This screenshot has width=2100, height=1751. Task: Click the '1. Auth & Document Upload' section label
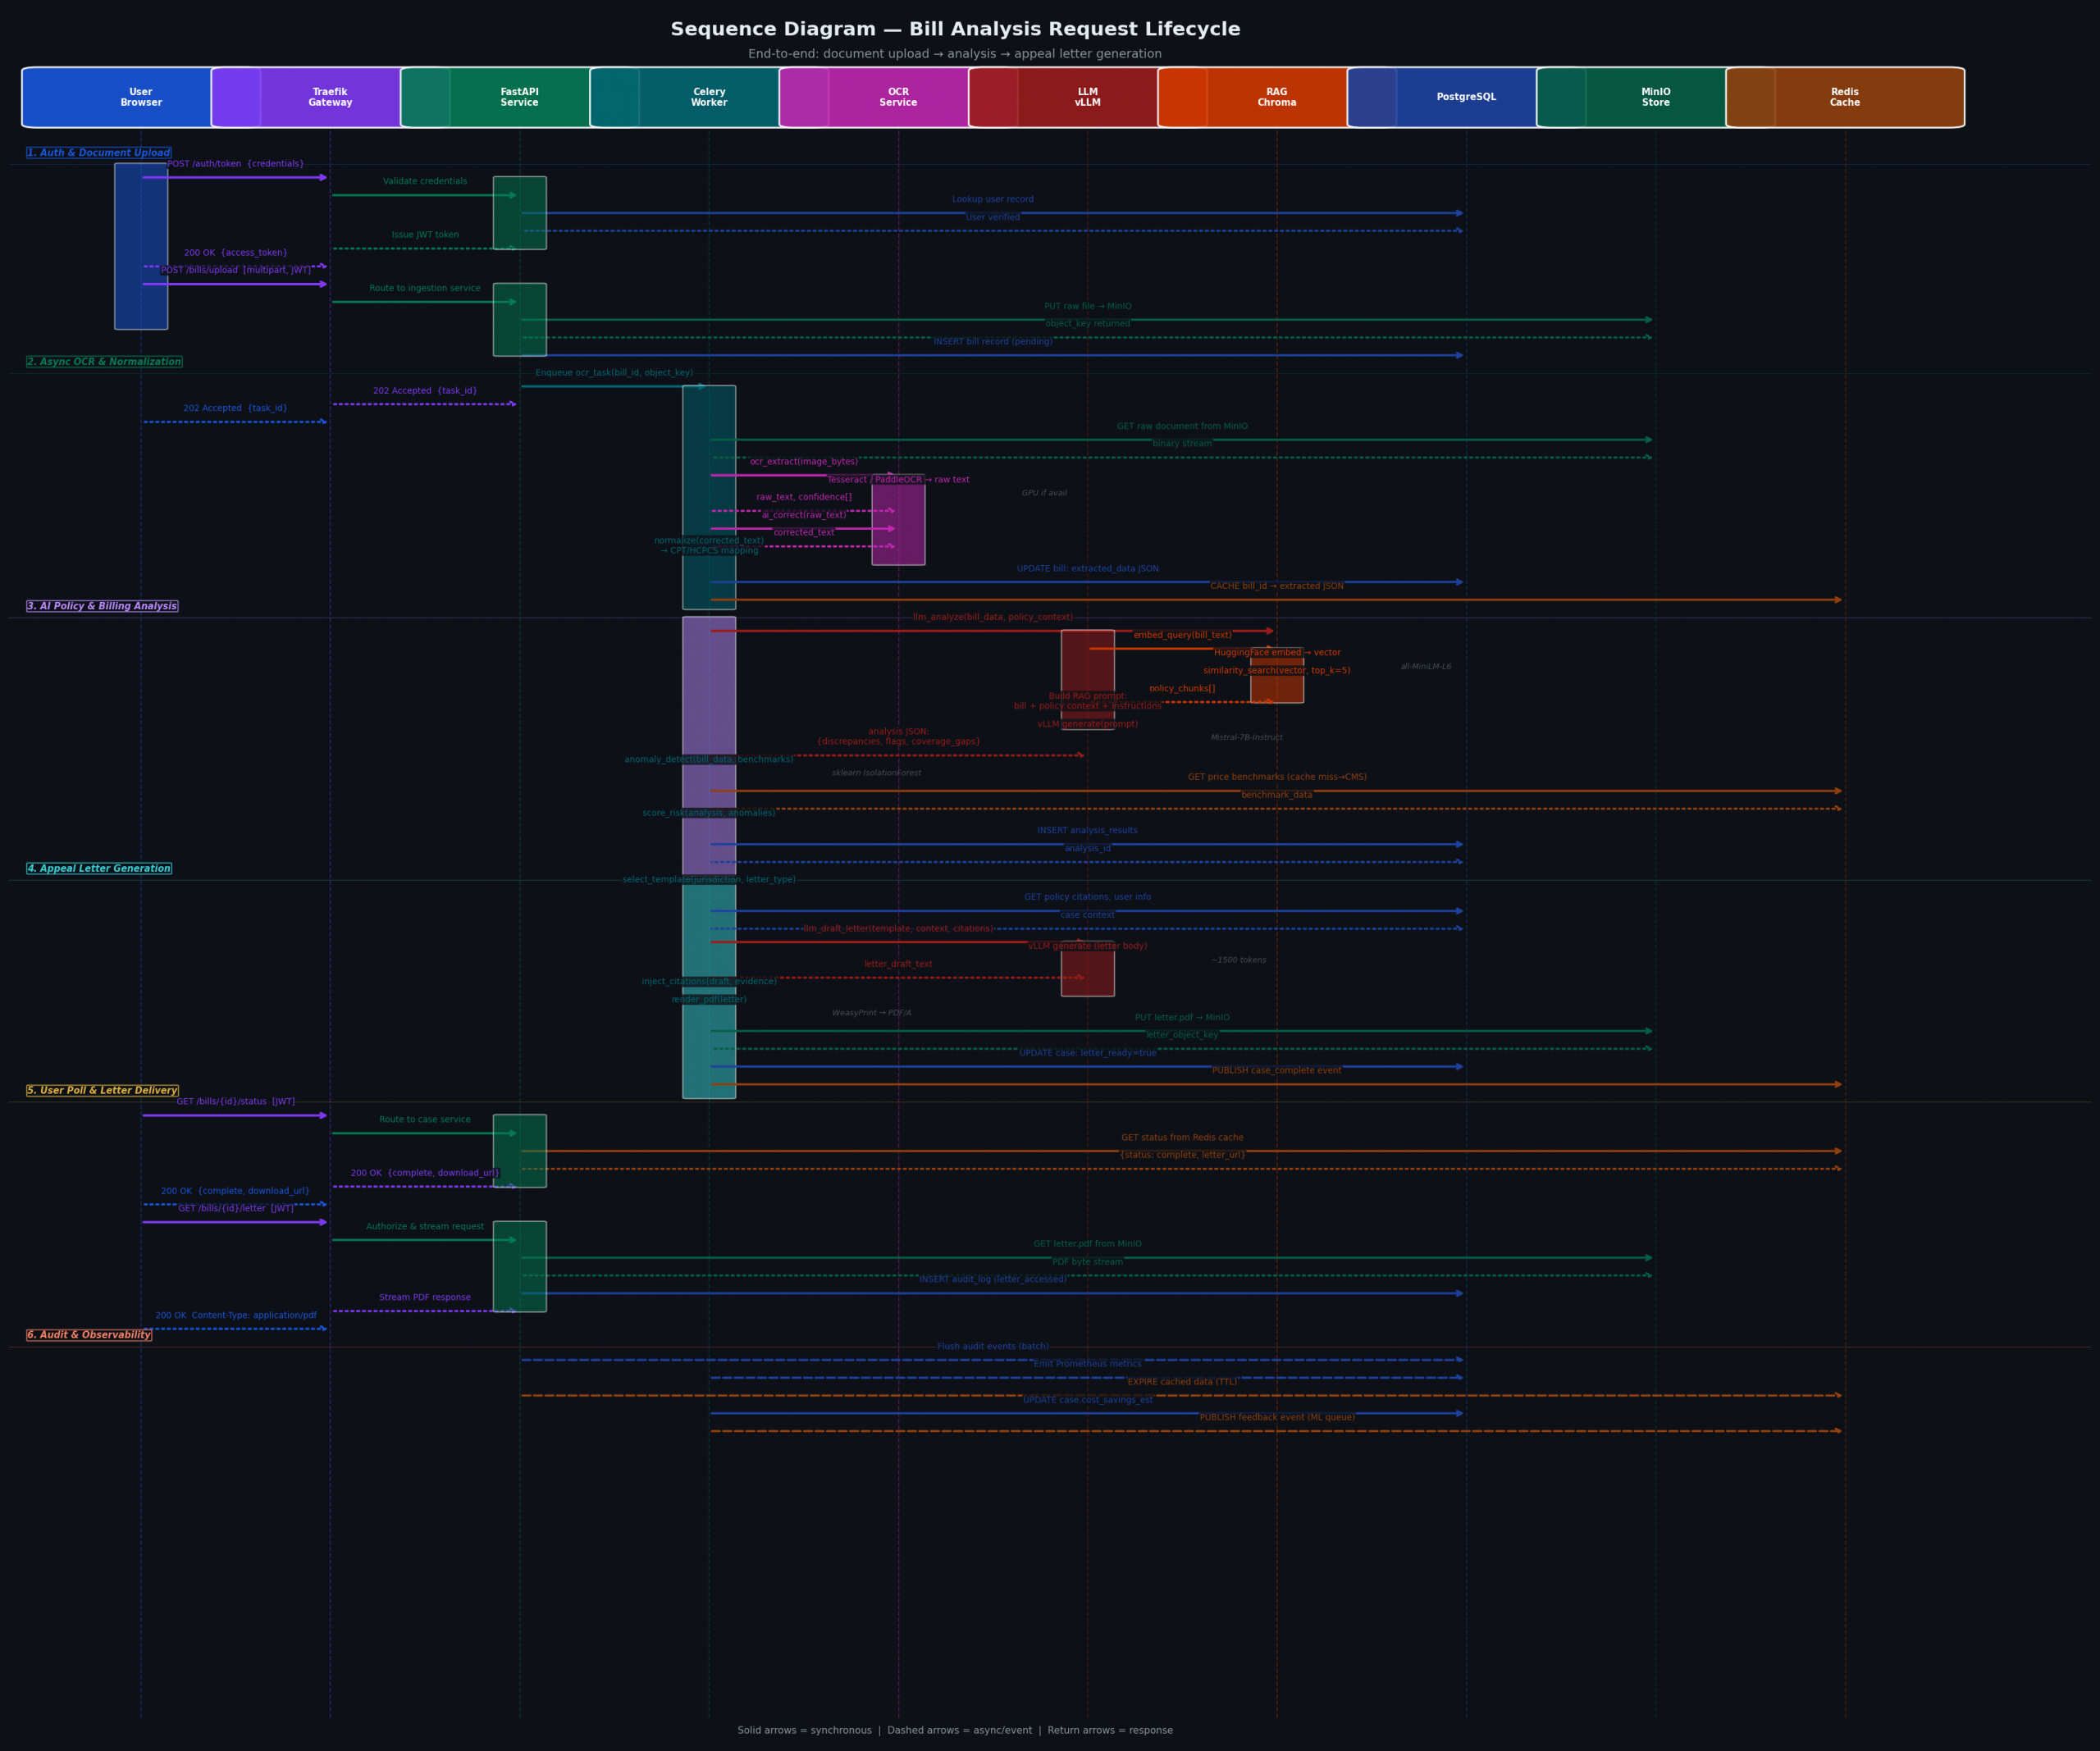pyautogui.click(x=99, y=153)
